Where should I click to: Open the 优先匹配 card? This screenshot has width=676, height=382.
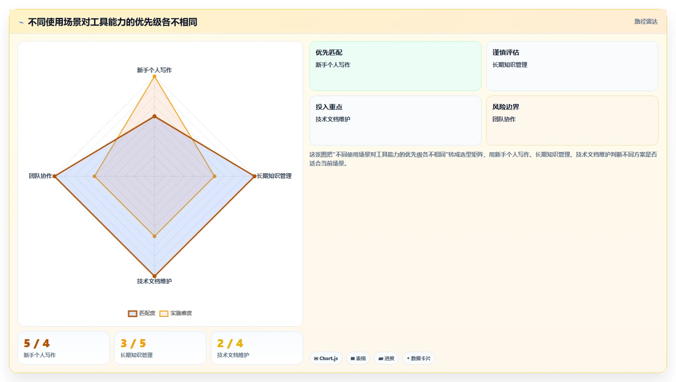pos(396,66)
